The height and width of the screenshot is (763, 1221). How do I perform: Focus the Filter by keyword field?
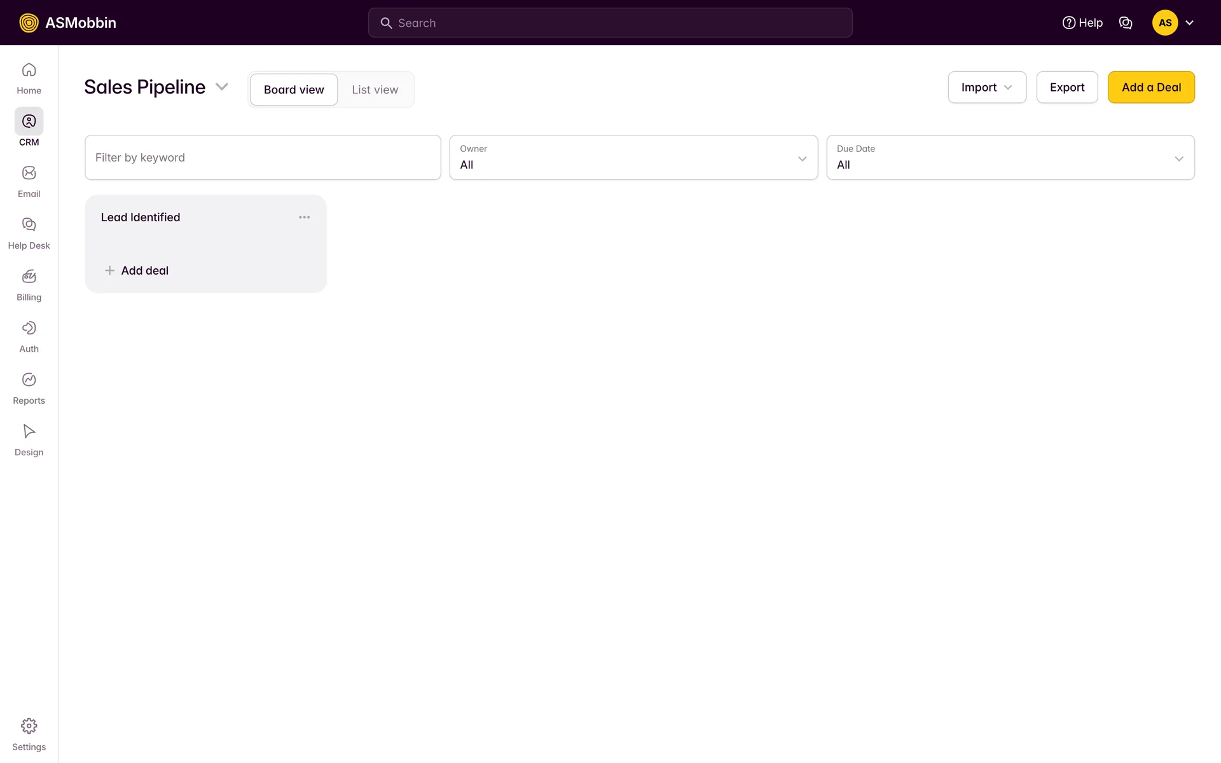(263, 158)
